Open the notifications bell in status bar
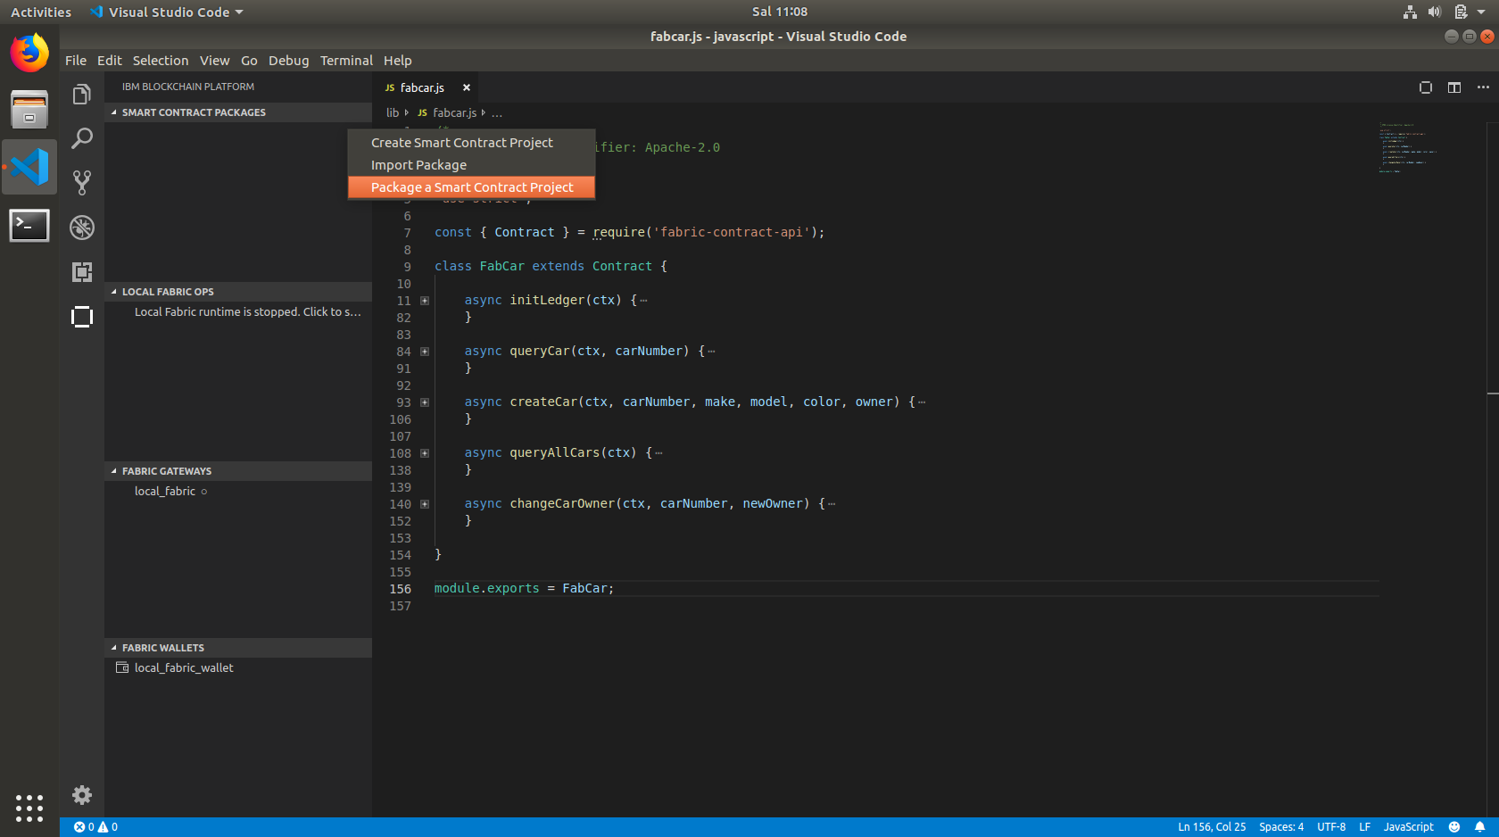This screenshot has width=1499, height=837. click(x=1480, y=827)
